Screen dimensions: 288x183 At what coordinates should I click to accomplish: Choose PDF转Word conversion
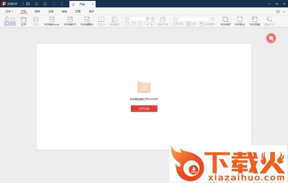tap(52, 21)
